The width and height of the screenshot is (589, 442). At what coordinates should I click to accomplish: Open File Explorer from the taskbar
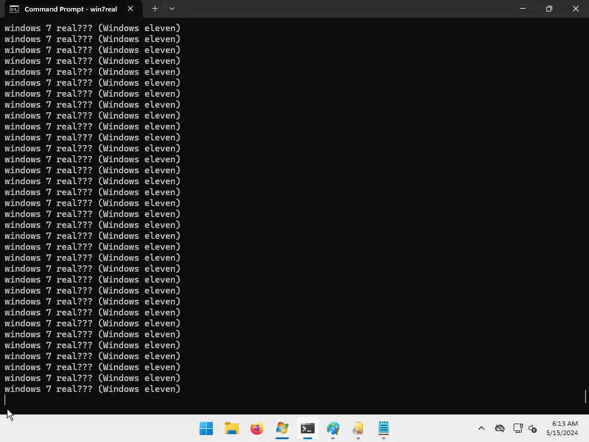pyautogui.click(x=231, y=428)
